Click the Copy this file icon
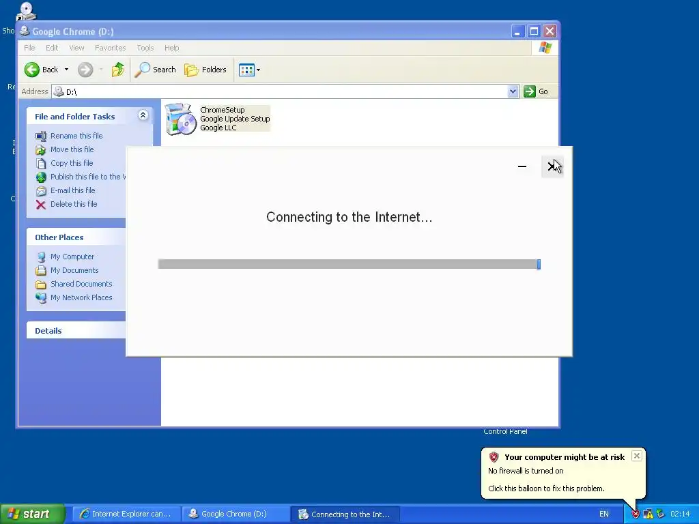 point(41,164)
